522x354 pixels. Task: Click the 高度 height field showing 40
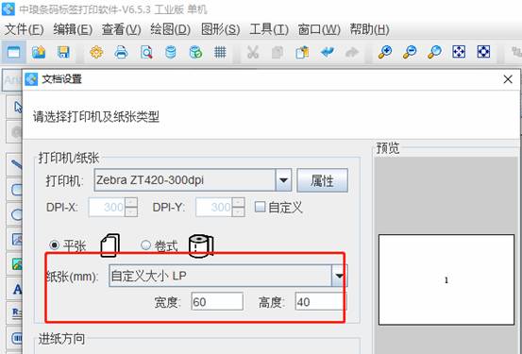320,302
